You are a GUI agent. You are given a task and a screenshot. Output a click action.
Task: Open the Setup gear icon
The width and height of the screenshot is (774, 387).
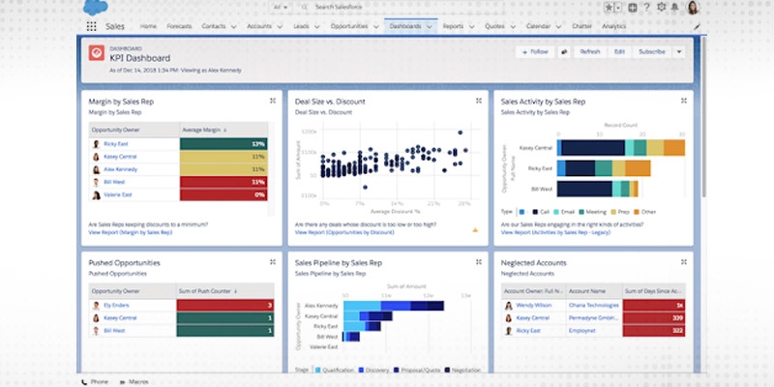662,7
